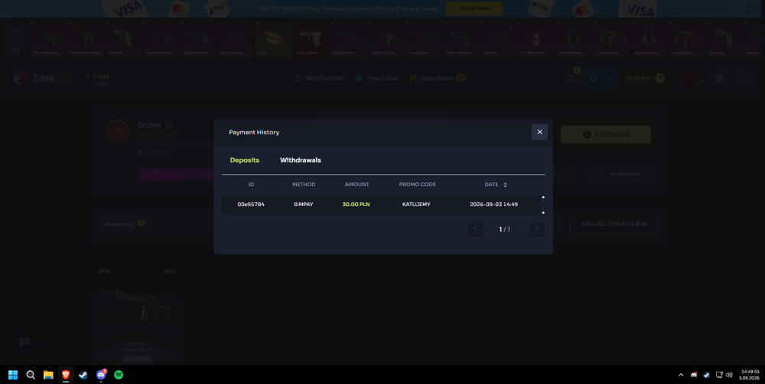
Task: Go to the previous page of payments
Action: pyautogui.click(x=475, y=229)
